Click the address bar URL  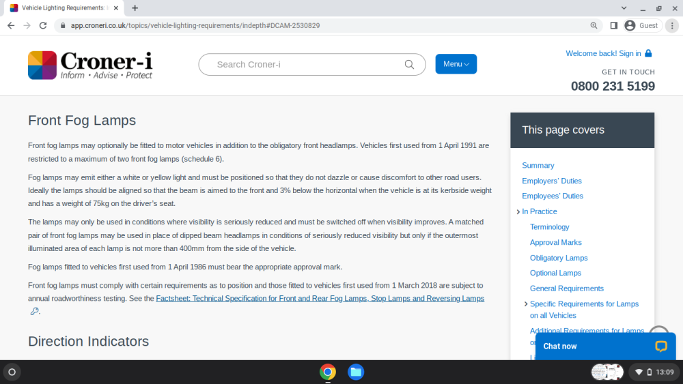click(195, 26)
